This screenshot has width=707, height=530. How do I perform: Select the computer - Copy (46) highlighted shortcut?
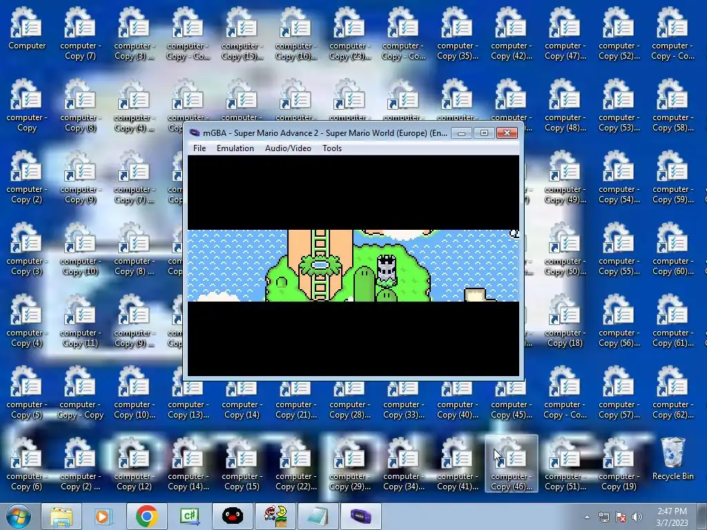tap(512, 464)
